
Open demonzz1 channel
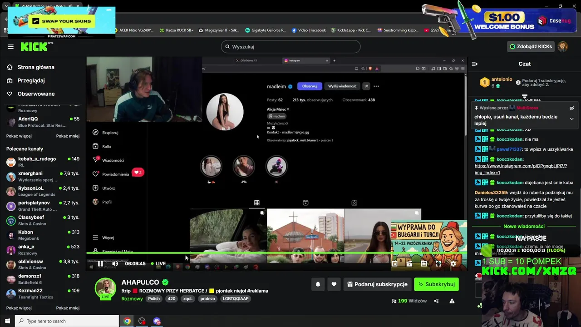point(43,279)
